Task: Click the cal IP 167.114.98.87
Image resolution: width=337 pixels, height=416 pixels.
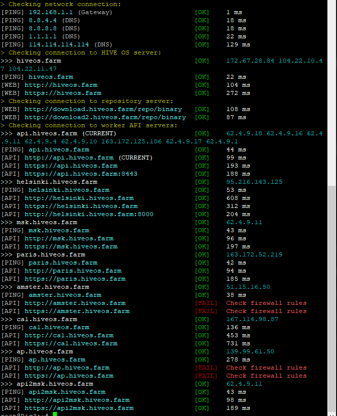Action: coord(252,320)
